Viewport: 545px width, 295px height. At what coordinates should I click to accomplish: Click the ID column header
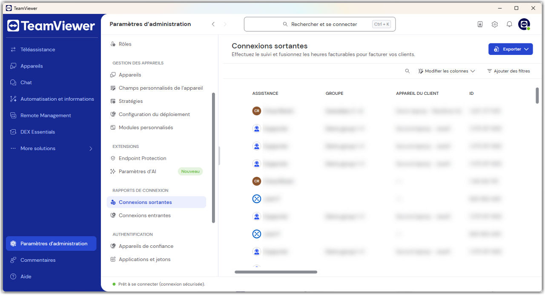click(x=471, y=94)
